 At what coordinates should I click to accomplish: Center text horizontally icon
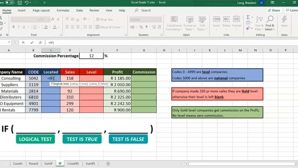click(73, 27)
